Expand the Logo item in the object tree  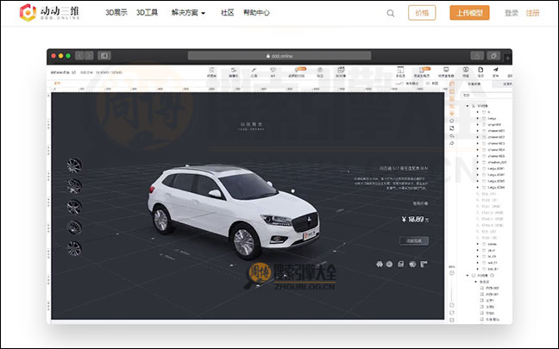478,118
